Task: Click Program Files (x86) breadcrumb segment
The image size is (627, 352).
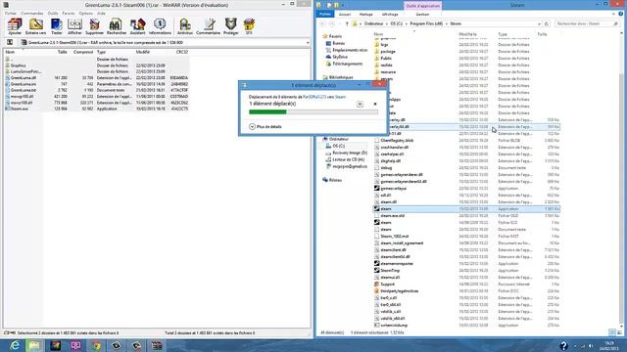Action: pyautogui.click(x=426, y=23)
